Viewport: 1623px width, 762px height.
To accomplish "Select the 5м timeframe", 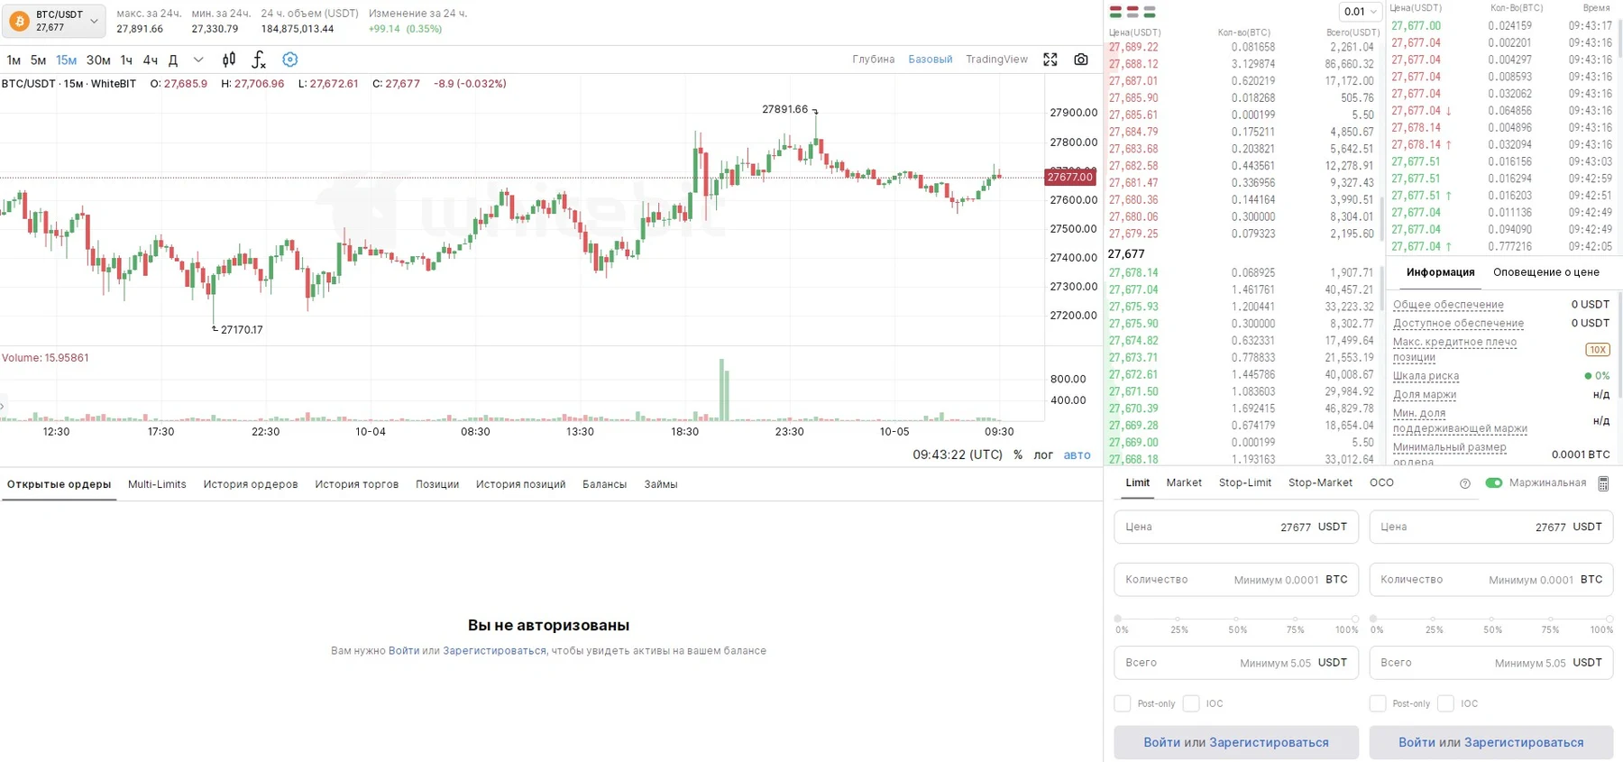I will (x=38, y=60).
